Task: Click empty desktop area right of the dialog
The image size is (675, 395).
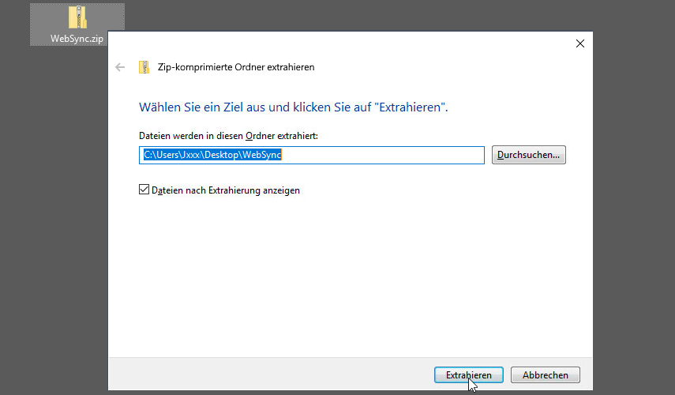Action: tap(634, 197)
